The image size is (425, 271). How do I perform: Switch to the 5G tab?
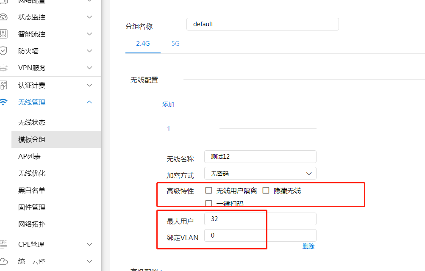(175, 43)
